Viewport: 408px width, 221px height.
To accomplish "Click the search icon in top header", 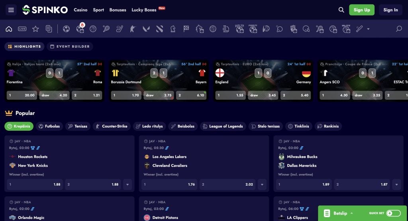I will [341, 10].
